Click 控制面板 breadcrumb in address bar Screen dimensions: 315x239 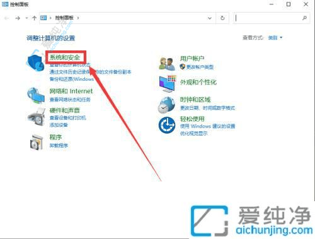coord(64,18)
